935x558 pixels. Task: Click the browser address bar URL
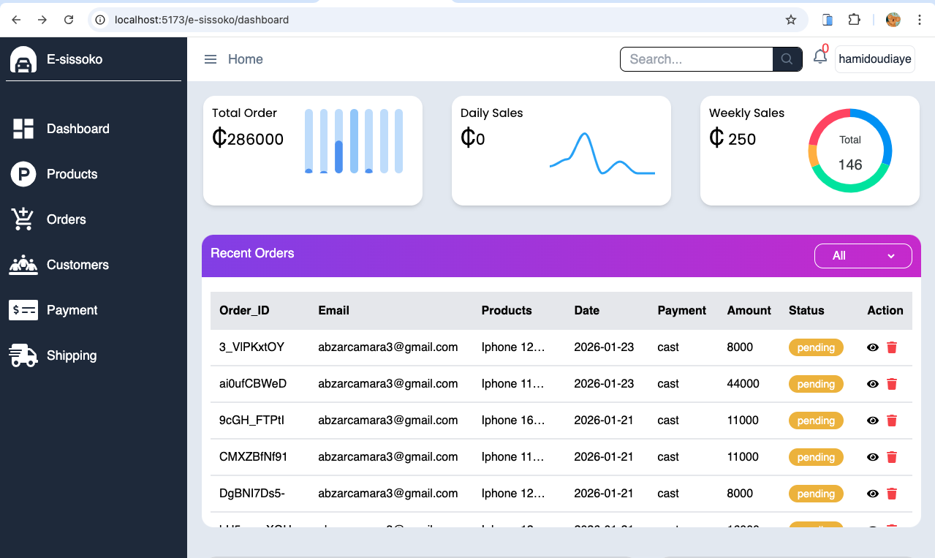[x=202, y=20]
